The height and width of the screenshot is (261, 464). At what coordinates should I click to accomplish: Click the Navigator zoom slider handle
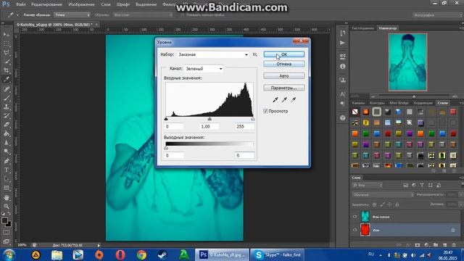(x=414, y=96)
